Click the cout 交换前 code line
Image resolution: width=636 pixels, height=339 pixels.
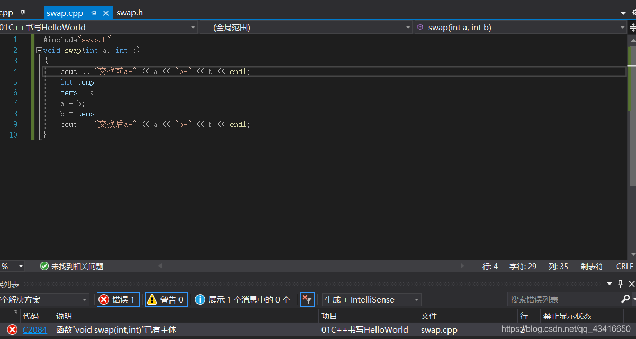click(155, 71)
